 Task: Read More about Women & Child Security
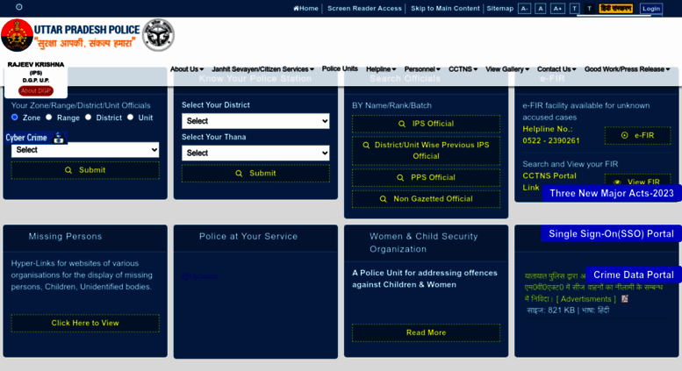(x=426, y=332)
